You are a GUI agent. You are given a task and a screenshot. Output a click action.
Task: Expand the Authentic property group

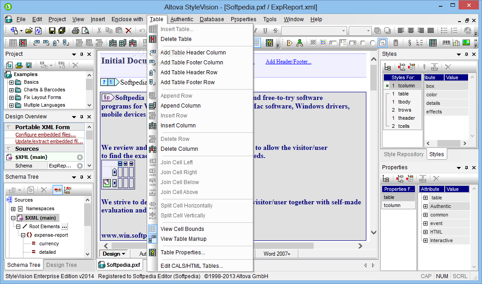point(425,206)
